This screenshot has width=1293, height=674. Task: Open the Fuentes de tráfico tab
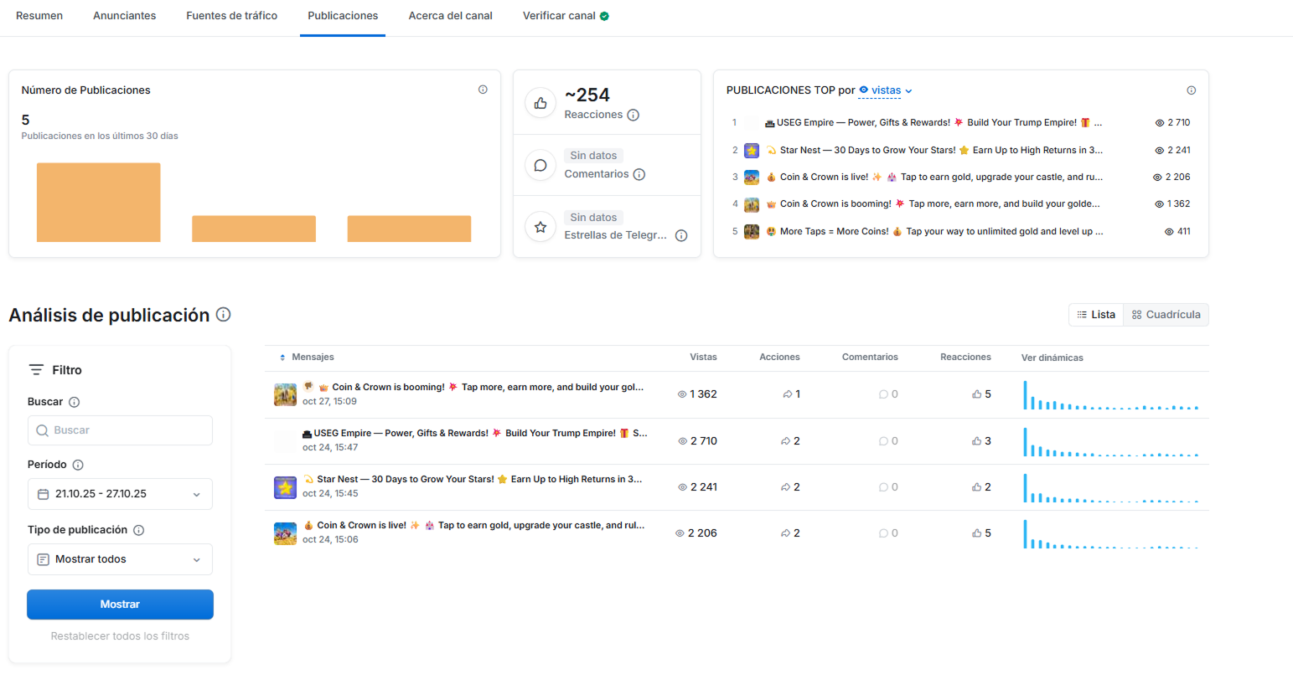point(231,16)
